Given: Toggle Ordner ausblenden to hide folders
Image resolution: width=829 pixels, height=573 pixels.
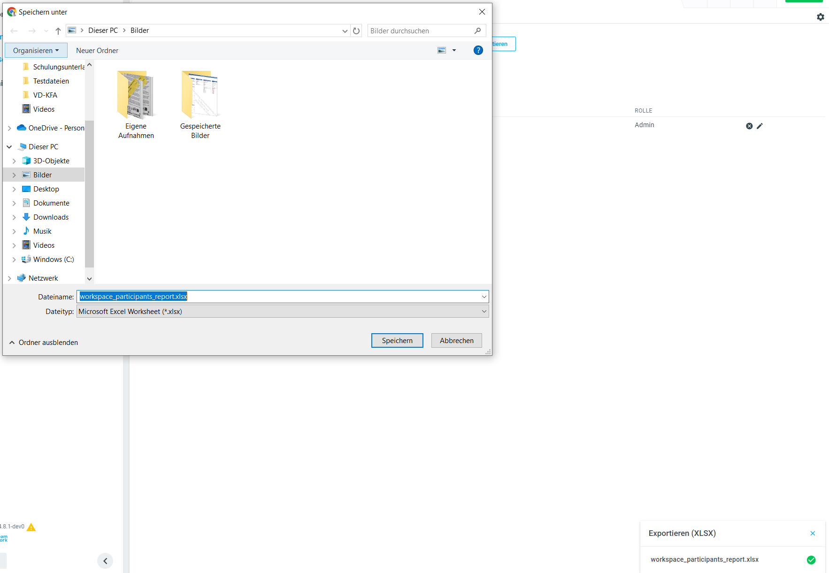Looking at the screenshot, I should click(x=44, y=343).
